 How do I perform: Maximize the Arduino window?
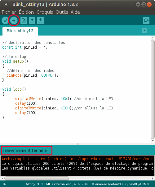pyautogui.click(x=144, y=5)
